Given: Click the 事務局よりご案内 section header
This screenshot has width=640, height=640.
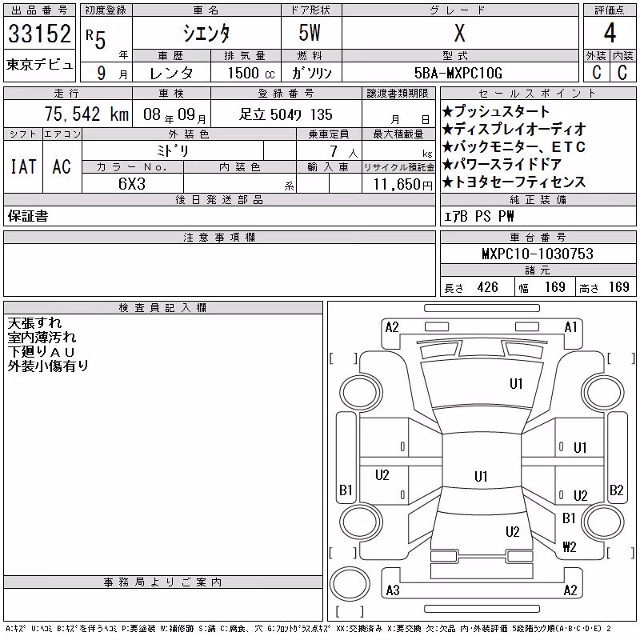Looking at the screenshot, I should (x=163, y=582).
